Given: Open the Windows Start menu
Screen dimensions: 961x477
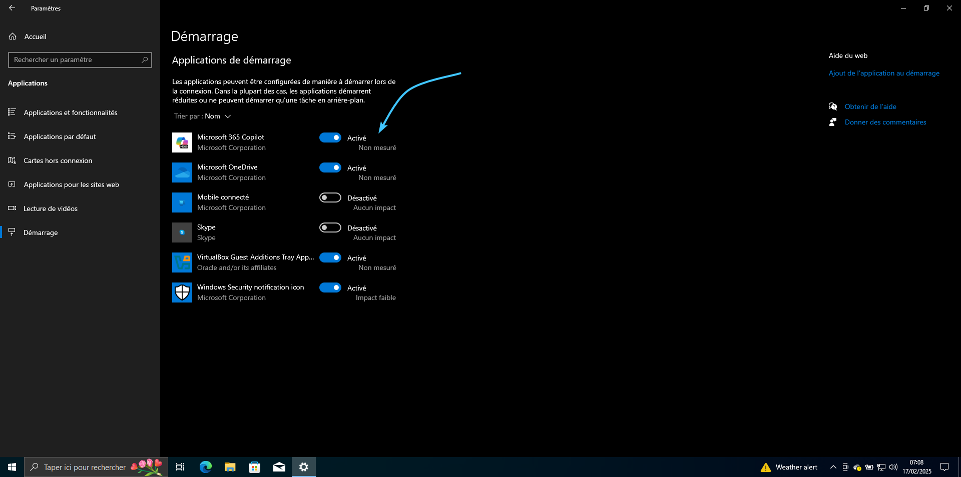Looking at the screenshot, I should (12, 467).
